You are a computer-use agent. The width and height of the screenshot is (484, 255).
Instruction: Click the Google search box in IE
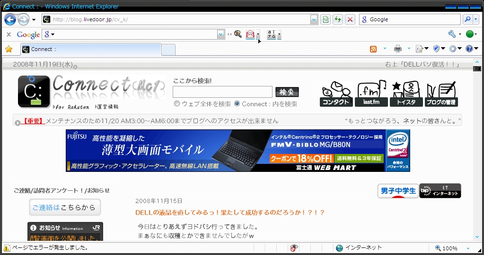pos(410,19)
